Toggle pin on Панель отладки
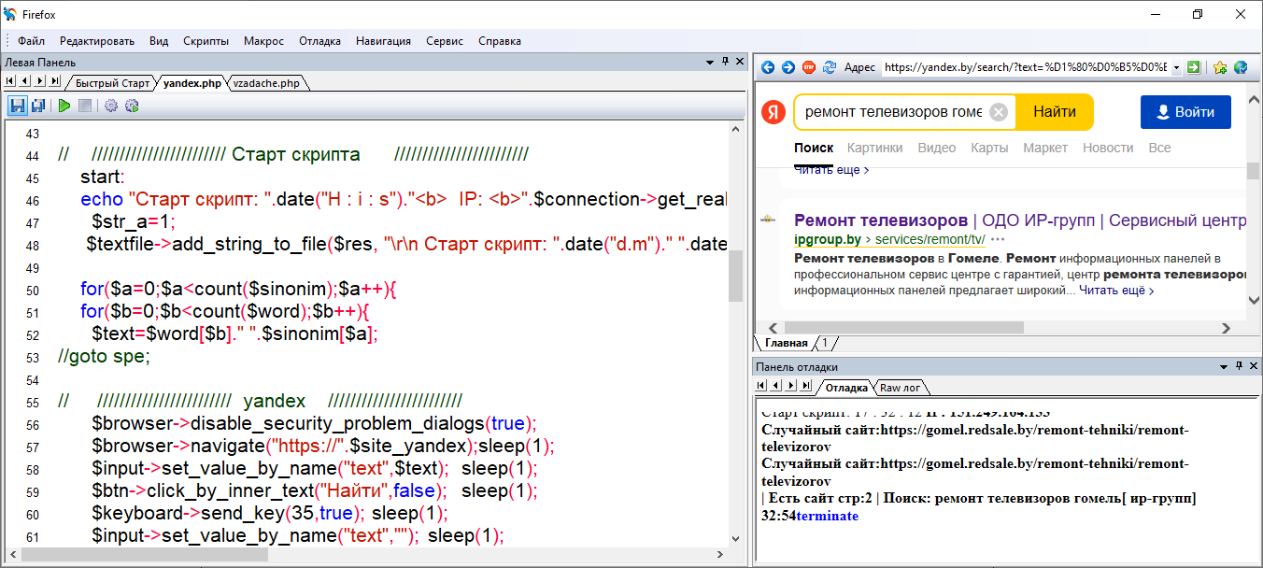This screenshot has height=568, width=1263. (x=1239, y=367)
